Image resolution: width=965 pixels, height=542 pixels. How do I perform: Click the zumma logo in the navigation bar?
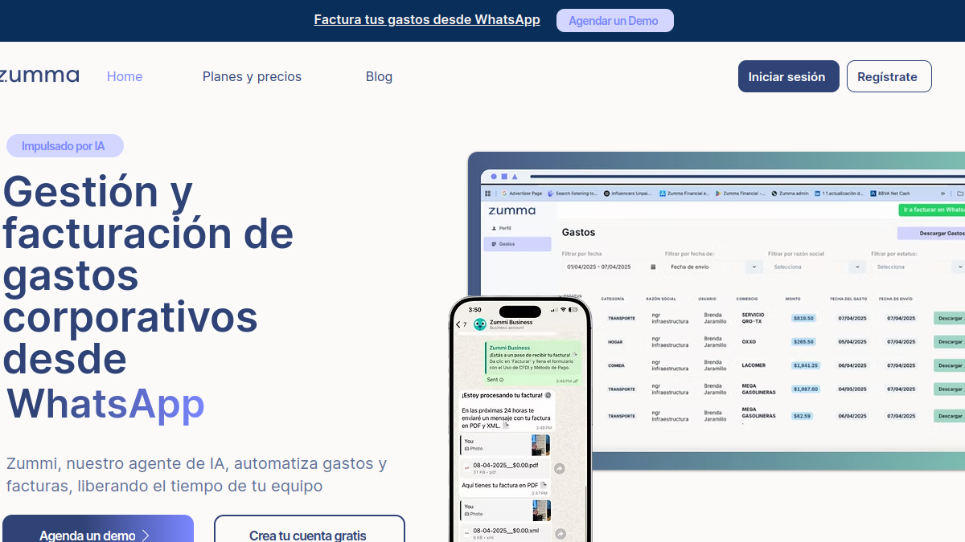(39, 76)
